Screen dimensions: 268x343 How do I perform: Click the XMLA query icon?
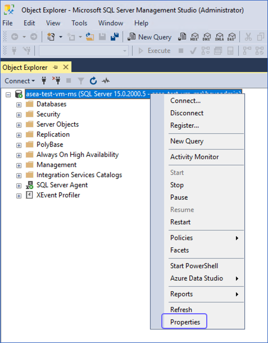[219, 37]
